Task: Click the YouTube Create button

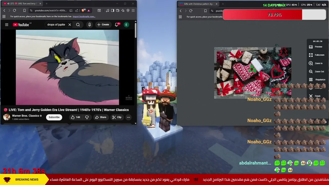Action: click(103, 25)
